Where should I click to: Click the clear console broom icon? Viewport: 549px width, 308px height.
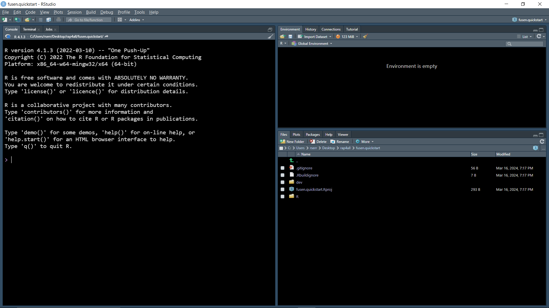click(x=270, y=37)
